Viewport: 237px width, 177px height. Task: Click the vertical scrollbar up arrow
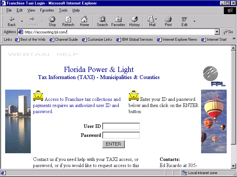pyautogui.click(x=233, y=48)
